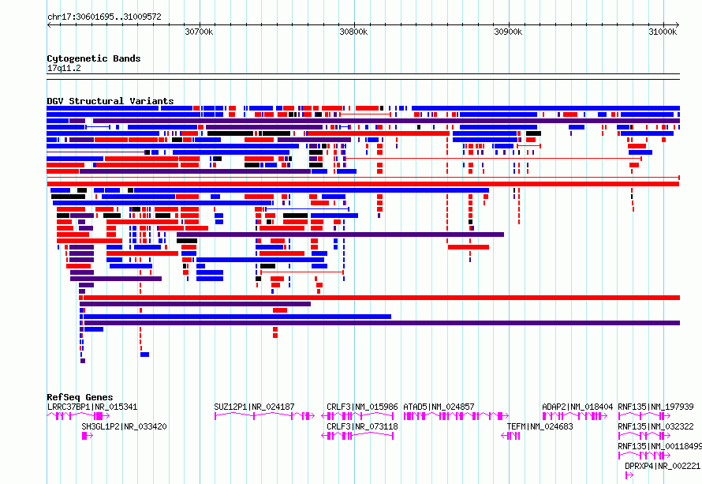Viewport: 702px width, 484px height.
Task: Click the TEFM|NM_024683 gene label
Action: click(x=540, y=426)
